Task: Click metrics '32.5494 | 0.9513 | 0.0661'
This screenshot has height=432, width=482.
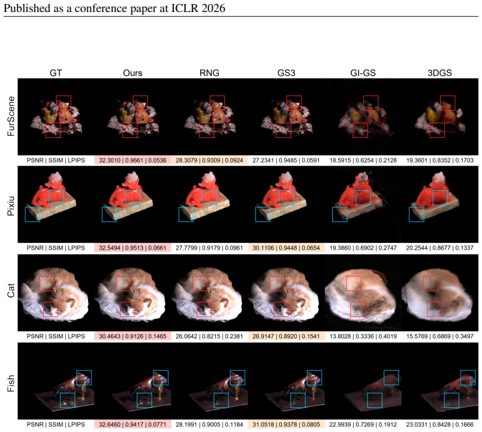Action: point(132,248)
